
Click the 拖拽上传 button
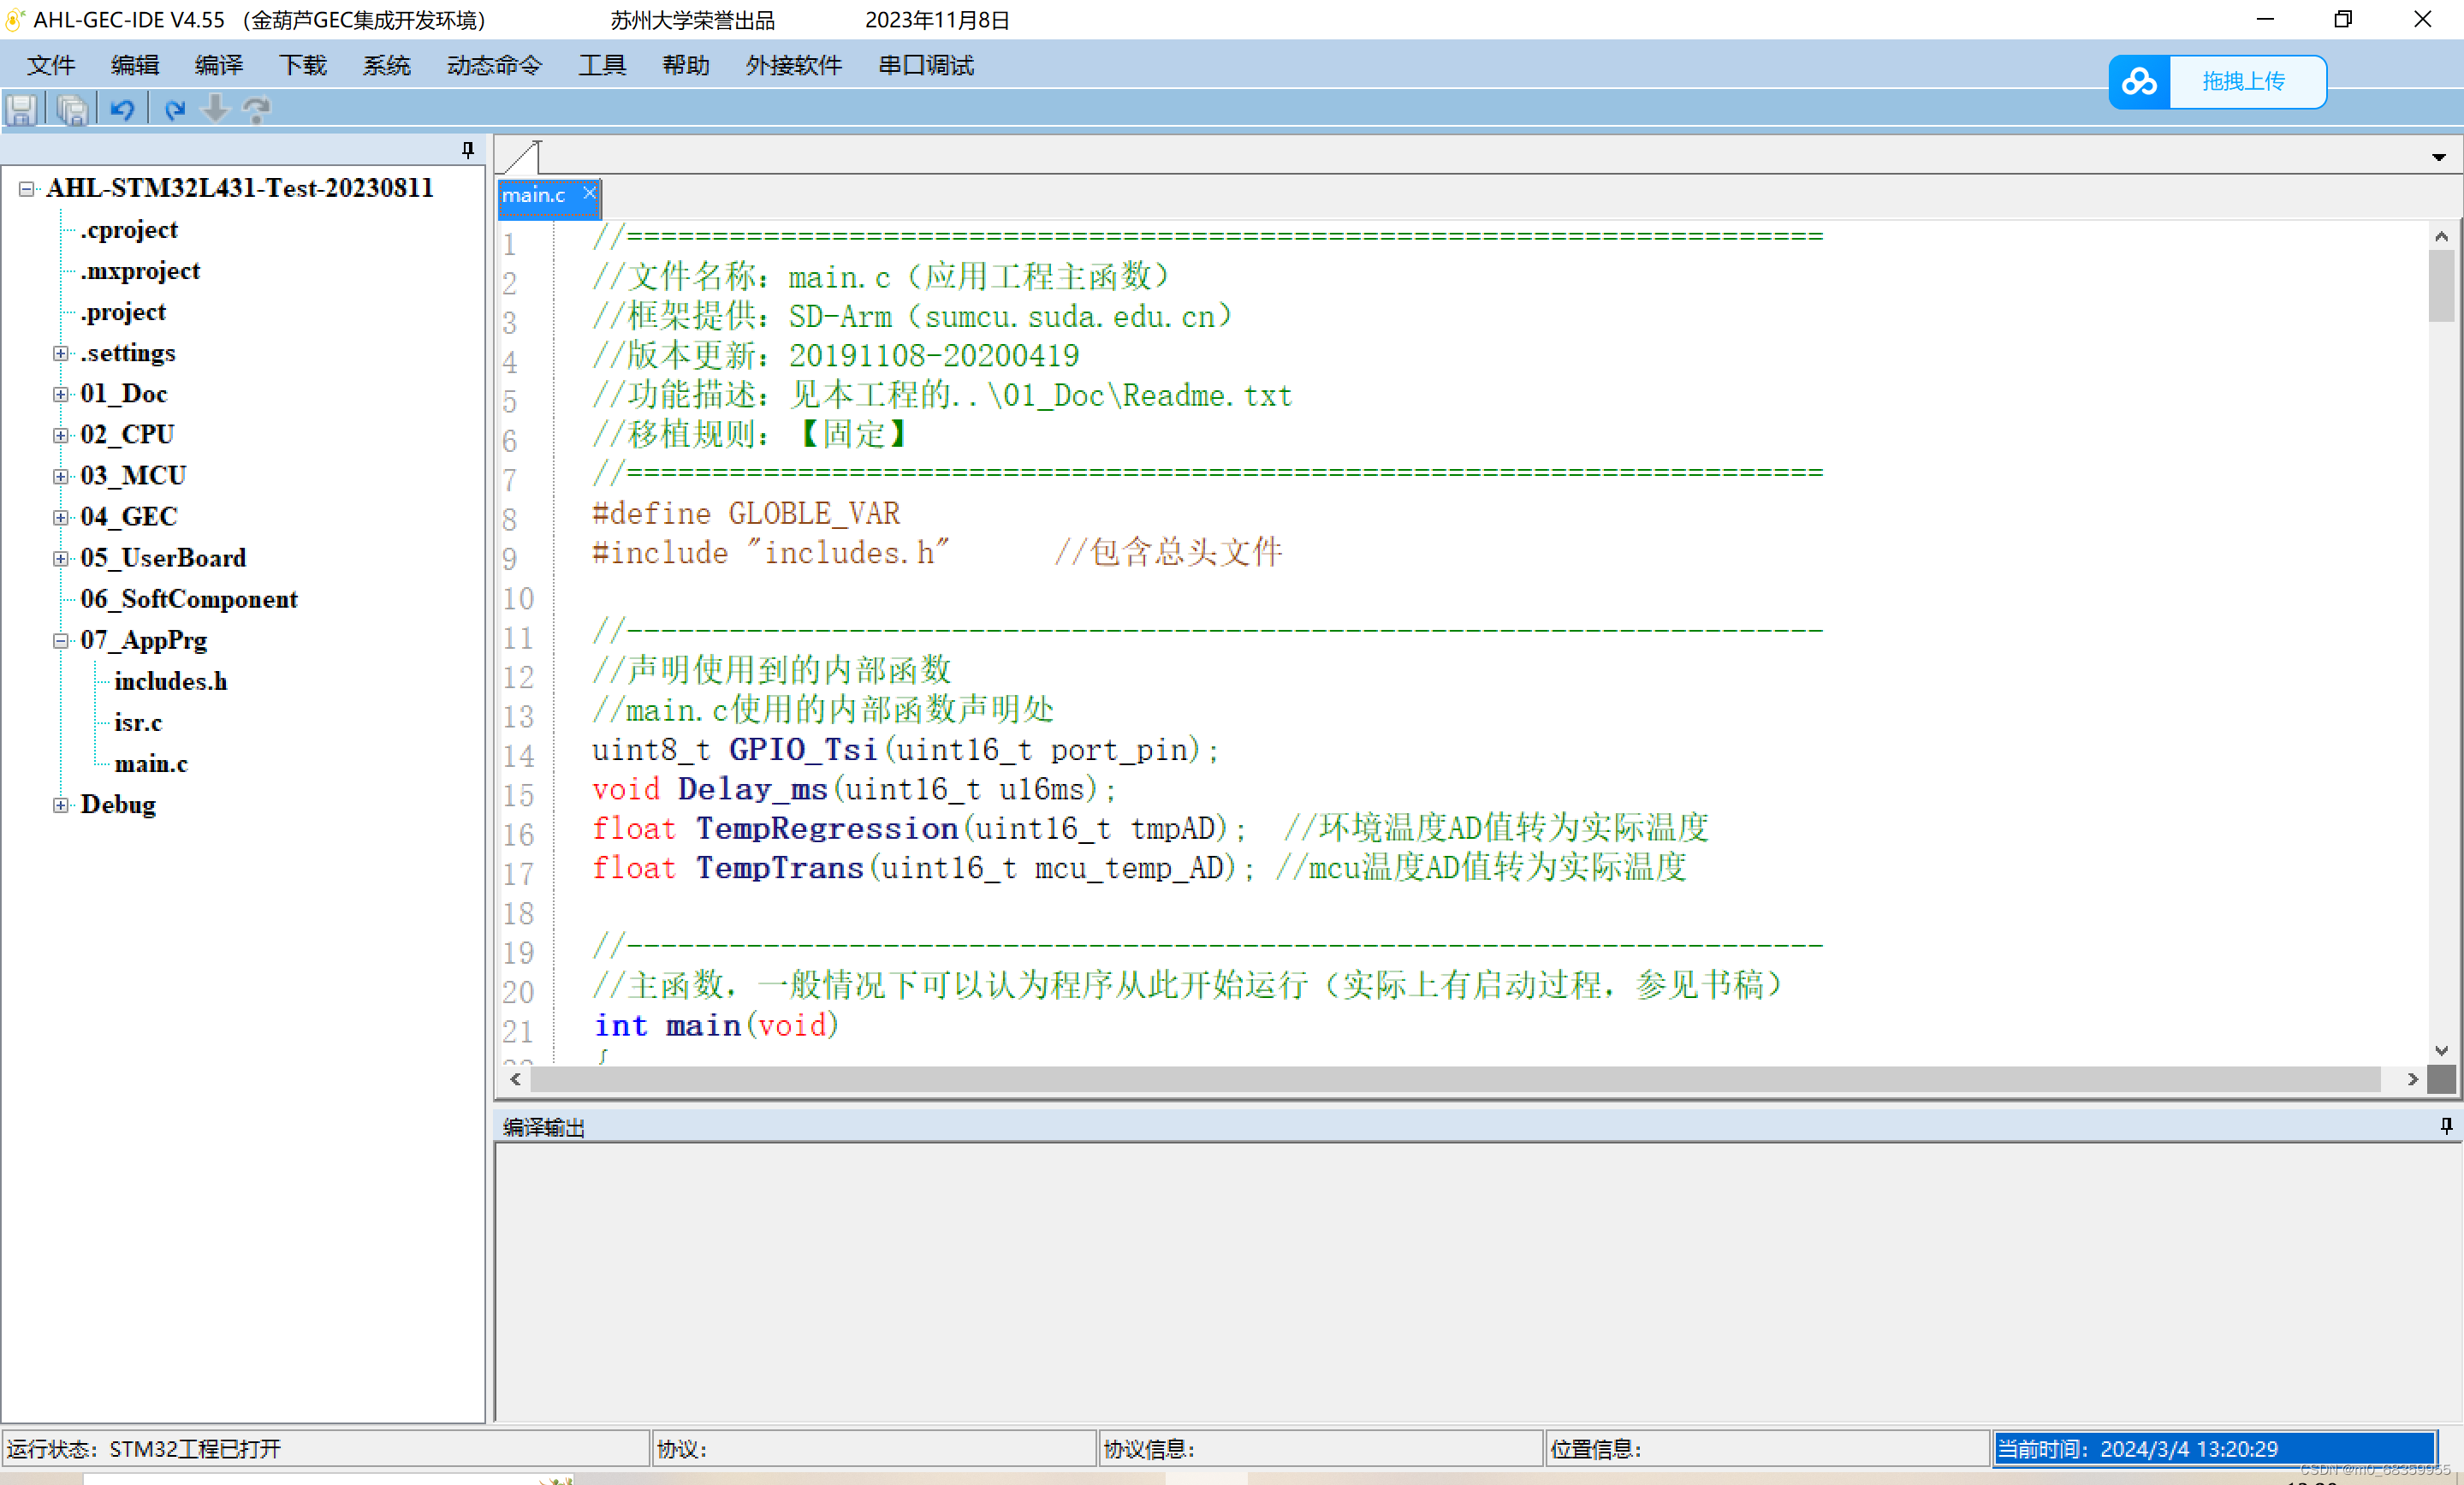click(x=2243, y=82)
